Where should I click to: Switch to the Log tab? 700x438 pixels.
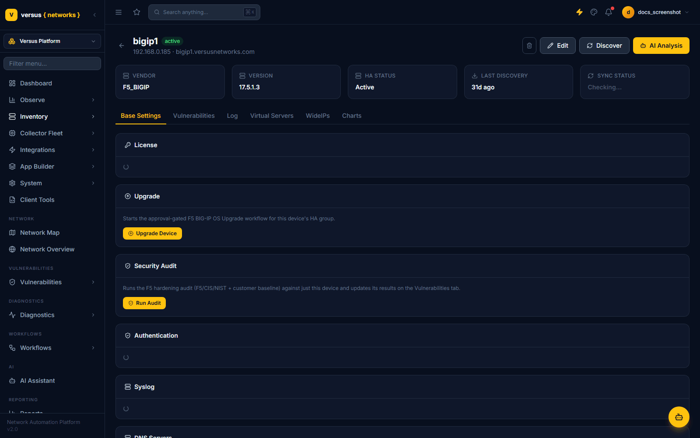coord(232,116)
